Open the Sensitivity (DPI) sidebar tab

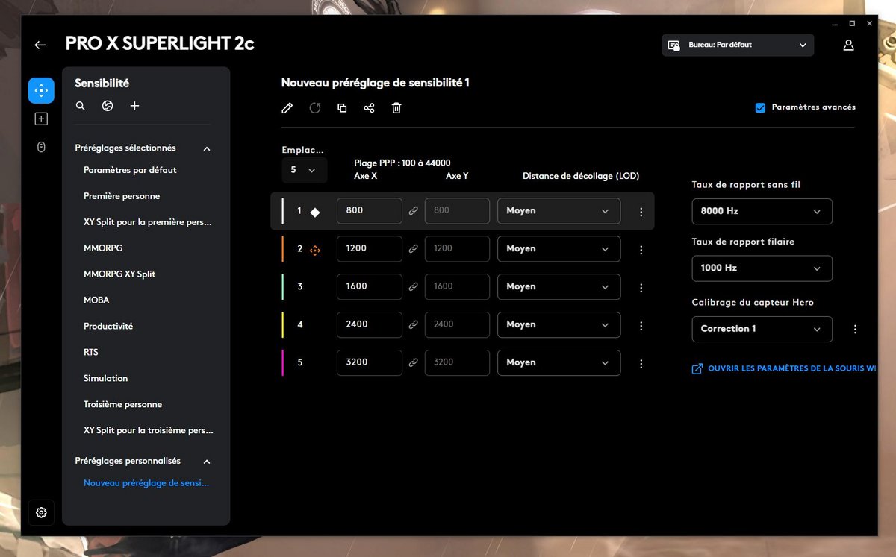(x=41, y=90)
